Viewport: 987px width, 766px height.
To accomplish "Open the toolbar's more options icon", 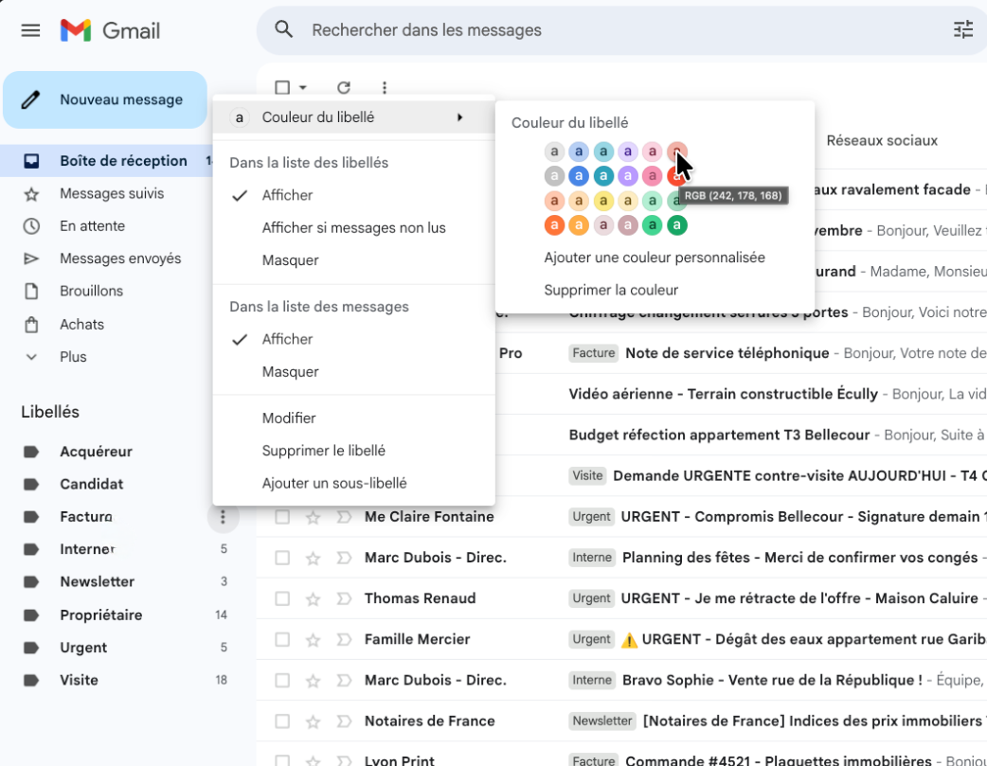I will 385,88.
